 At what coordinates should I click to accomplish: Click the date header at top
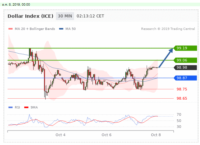pos(16,5)
